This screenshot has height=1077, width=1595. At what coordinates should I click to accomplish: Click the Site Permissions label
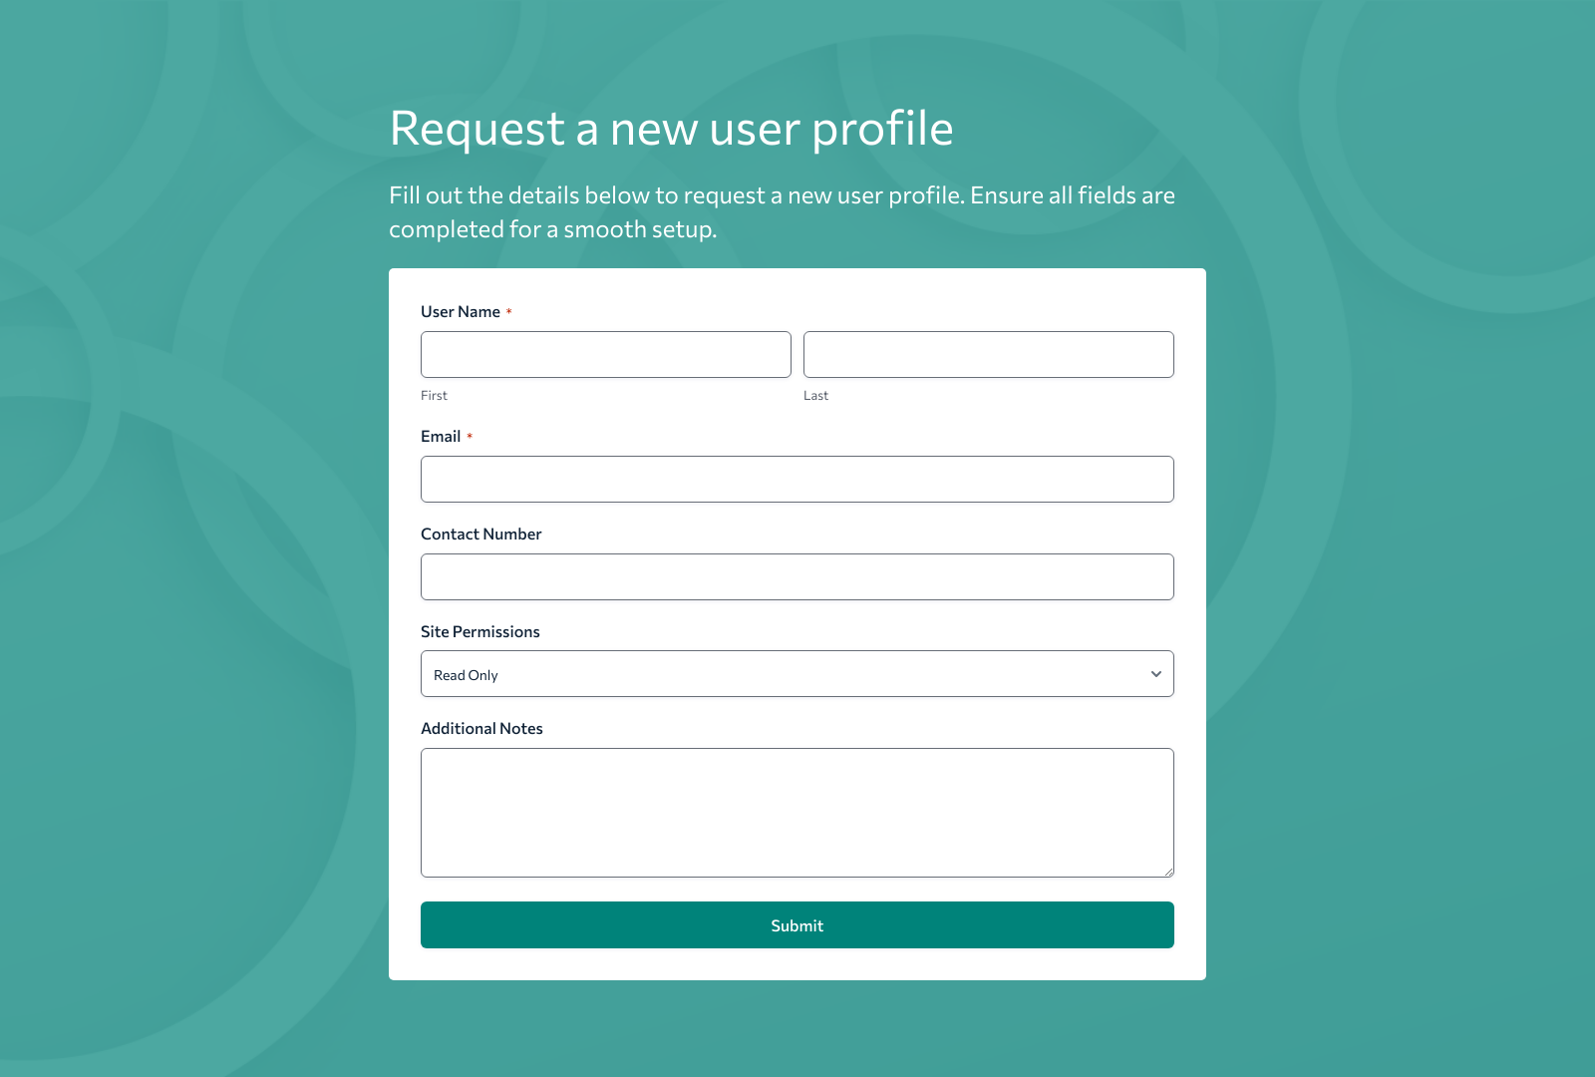point(479,631)
